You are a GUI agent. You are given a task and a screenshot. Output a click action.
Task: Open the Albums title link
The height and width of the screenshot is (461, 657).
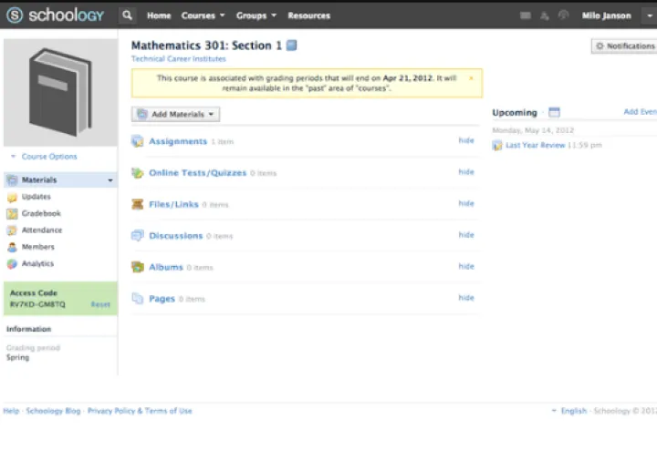(166, 267)
